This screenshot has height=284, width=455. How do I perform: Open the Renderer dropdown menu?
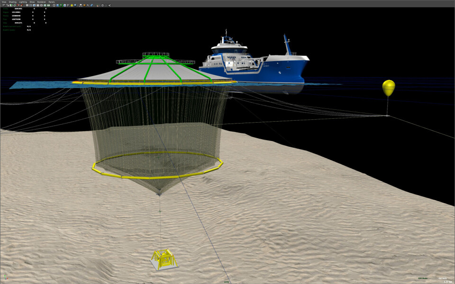pos(41,2)
